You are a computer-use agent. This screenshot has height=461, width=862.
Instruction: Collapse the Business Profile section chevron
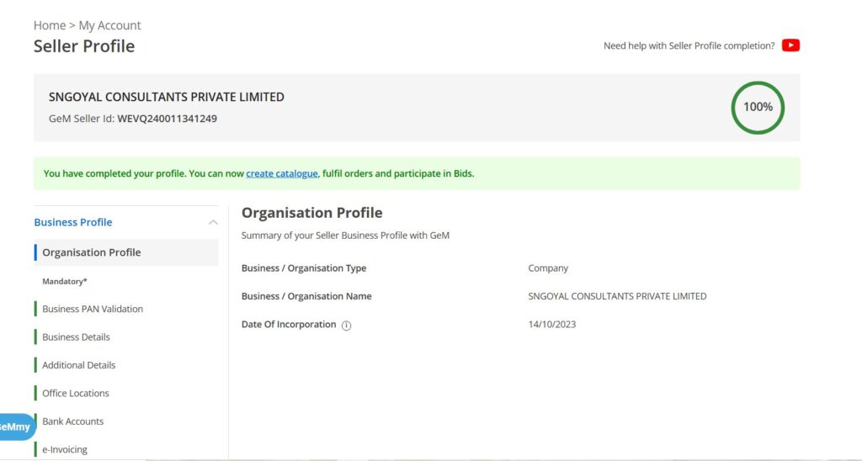(213, 223)
